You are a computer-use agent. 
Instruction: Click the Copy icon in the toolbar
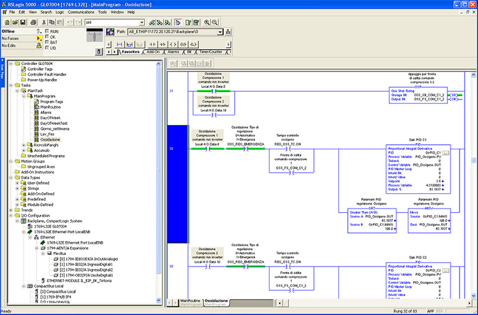52,22
